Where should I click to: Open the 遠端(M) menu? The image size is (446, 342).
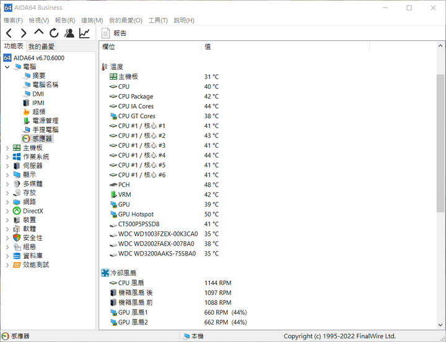click(92, 20)
